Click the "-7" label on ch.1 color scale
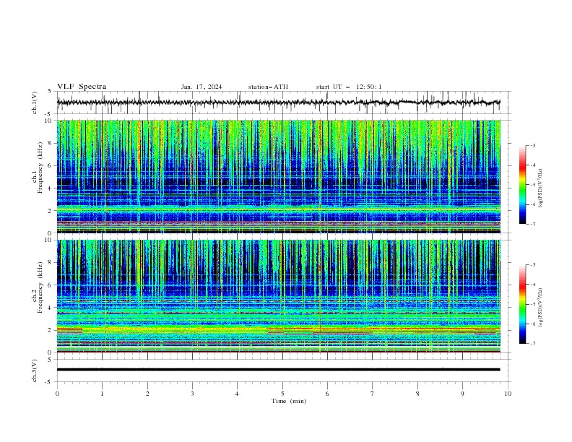Image resolution: width=572 pixels, height=442 pixels. tap(533, 224)
